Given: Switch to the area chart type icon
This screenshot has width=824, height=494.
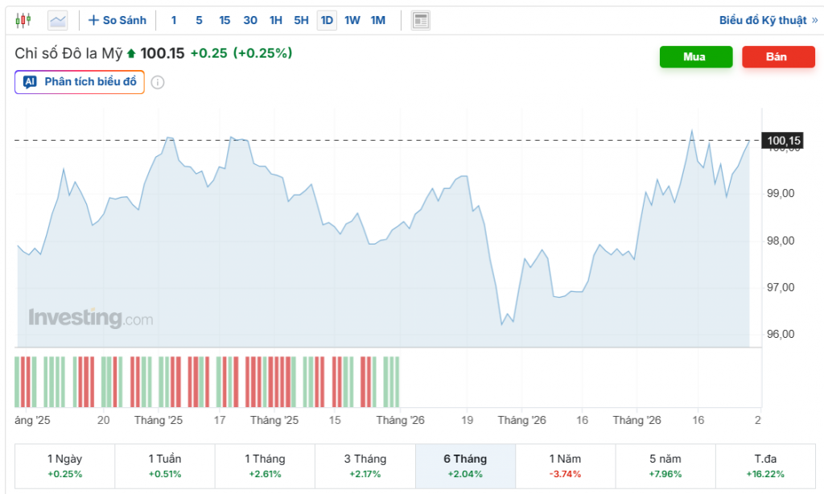Looking at the screenshot, I should tap(58, 20).
